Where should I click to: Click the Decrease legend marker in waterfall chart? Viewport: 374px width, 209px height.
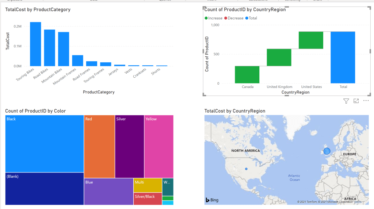tap(226, 18)
